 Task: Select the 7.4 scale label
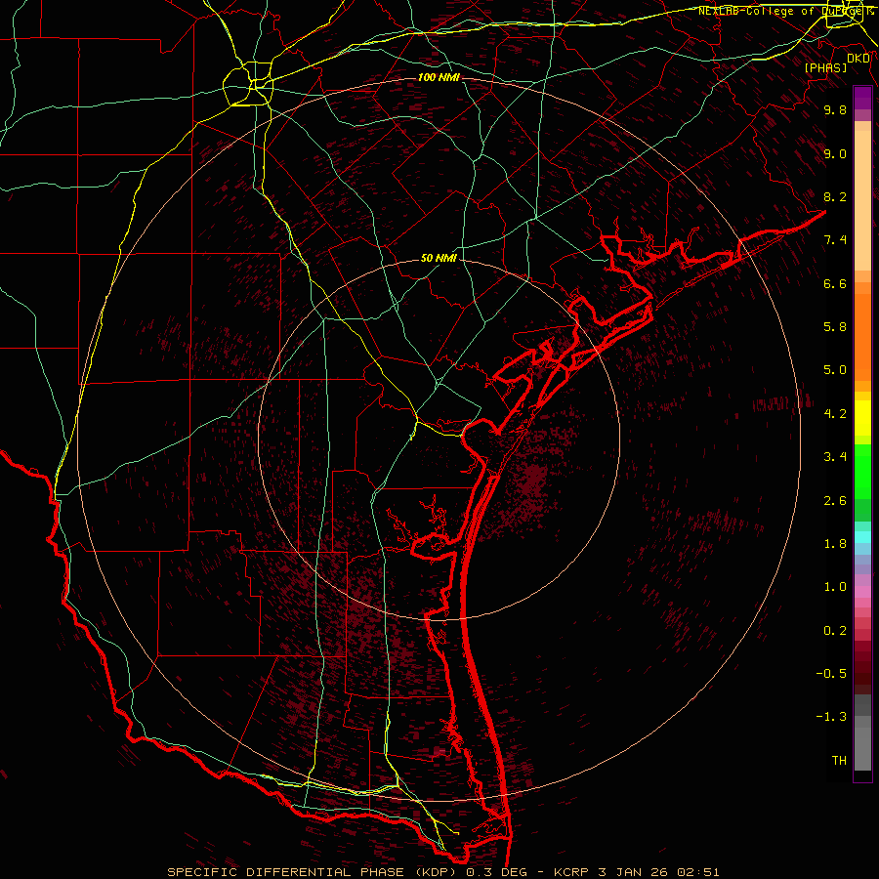click(835, 240)
